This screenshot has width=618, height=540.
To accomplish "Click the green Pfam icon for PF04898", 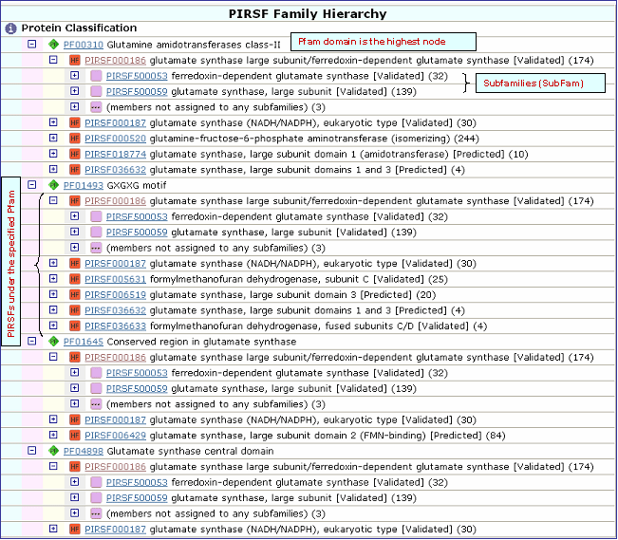I will [54, 451].
